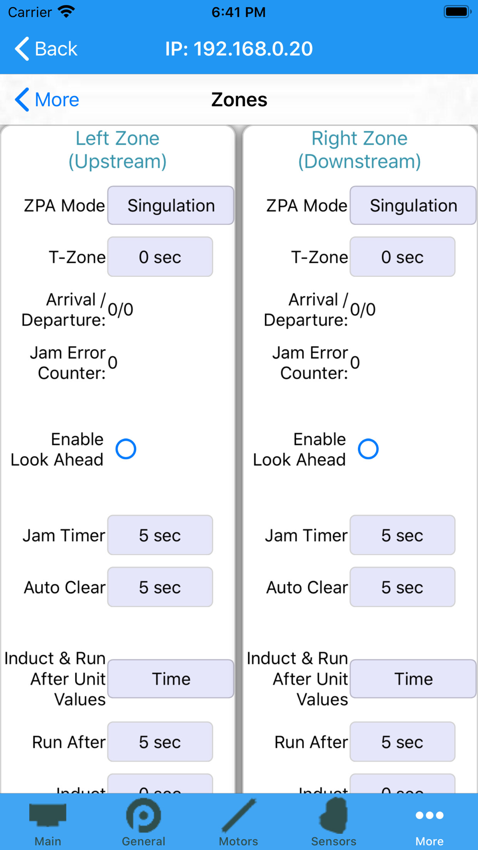Screen dimensions: 478x850
Task: Tap the More back chevron
Action: pyautogui.click(x=22, y=99)
